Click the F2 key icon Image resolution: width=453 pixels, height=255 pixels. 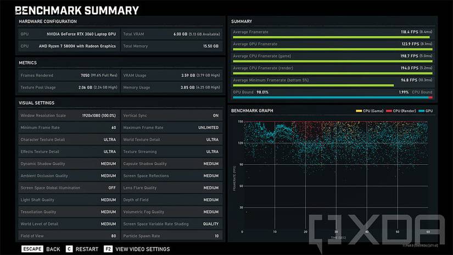(x=108, y=249)
